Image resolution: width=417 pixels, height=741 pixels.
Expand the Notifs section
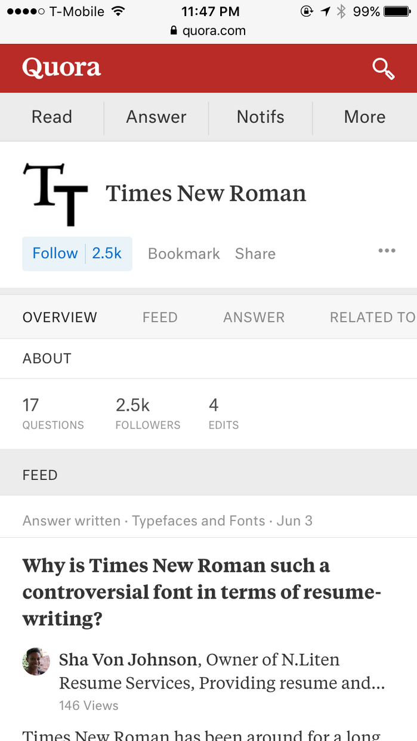tap(260, 117)
